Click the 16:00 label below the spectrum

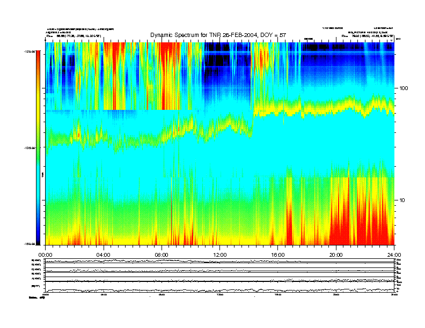coord(278,255)
